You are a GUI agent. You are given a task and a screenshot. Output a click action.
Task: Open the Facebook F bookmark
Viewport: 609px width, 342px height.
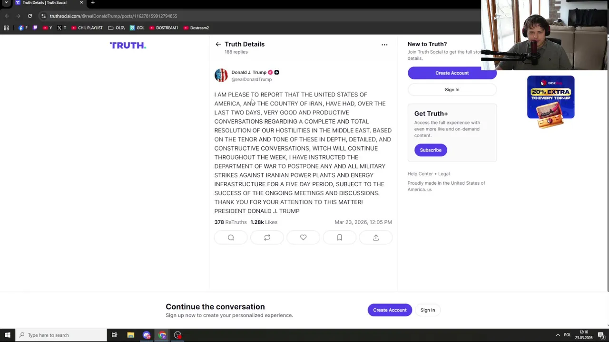(x=22, y=28)
